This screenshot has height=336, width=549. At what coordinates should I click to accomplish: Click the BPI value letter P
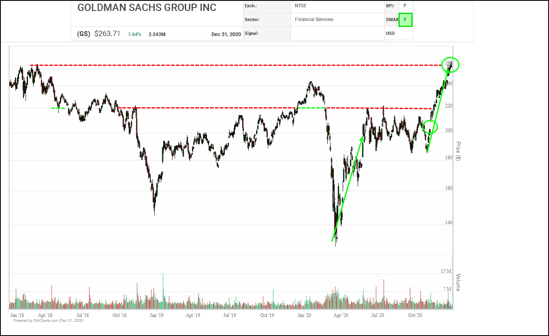(405, 6)
